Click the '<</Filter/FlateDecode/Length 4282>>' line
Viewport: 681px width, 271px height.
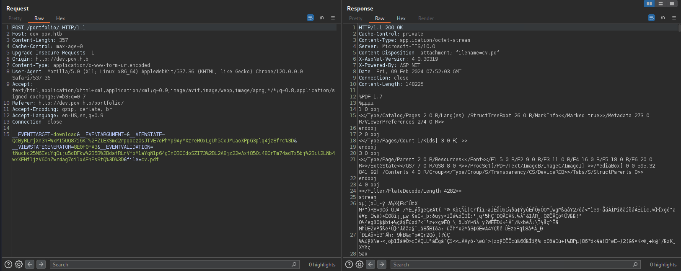point(410,191)
